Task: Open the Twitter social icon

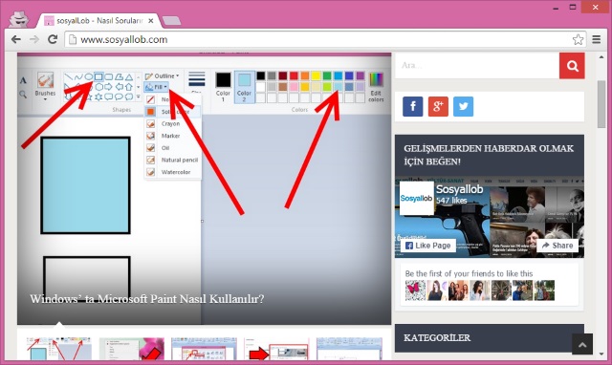Action: (x=463, y=106)
